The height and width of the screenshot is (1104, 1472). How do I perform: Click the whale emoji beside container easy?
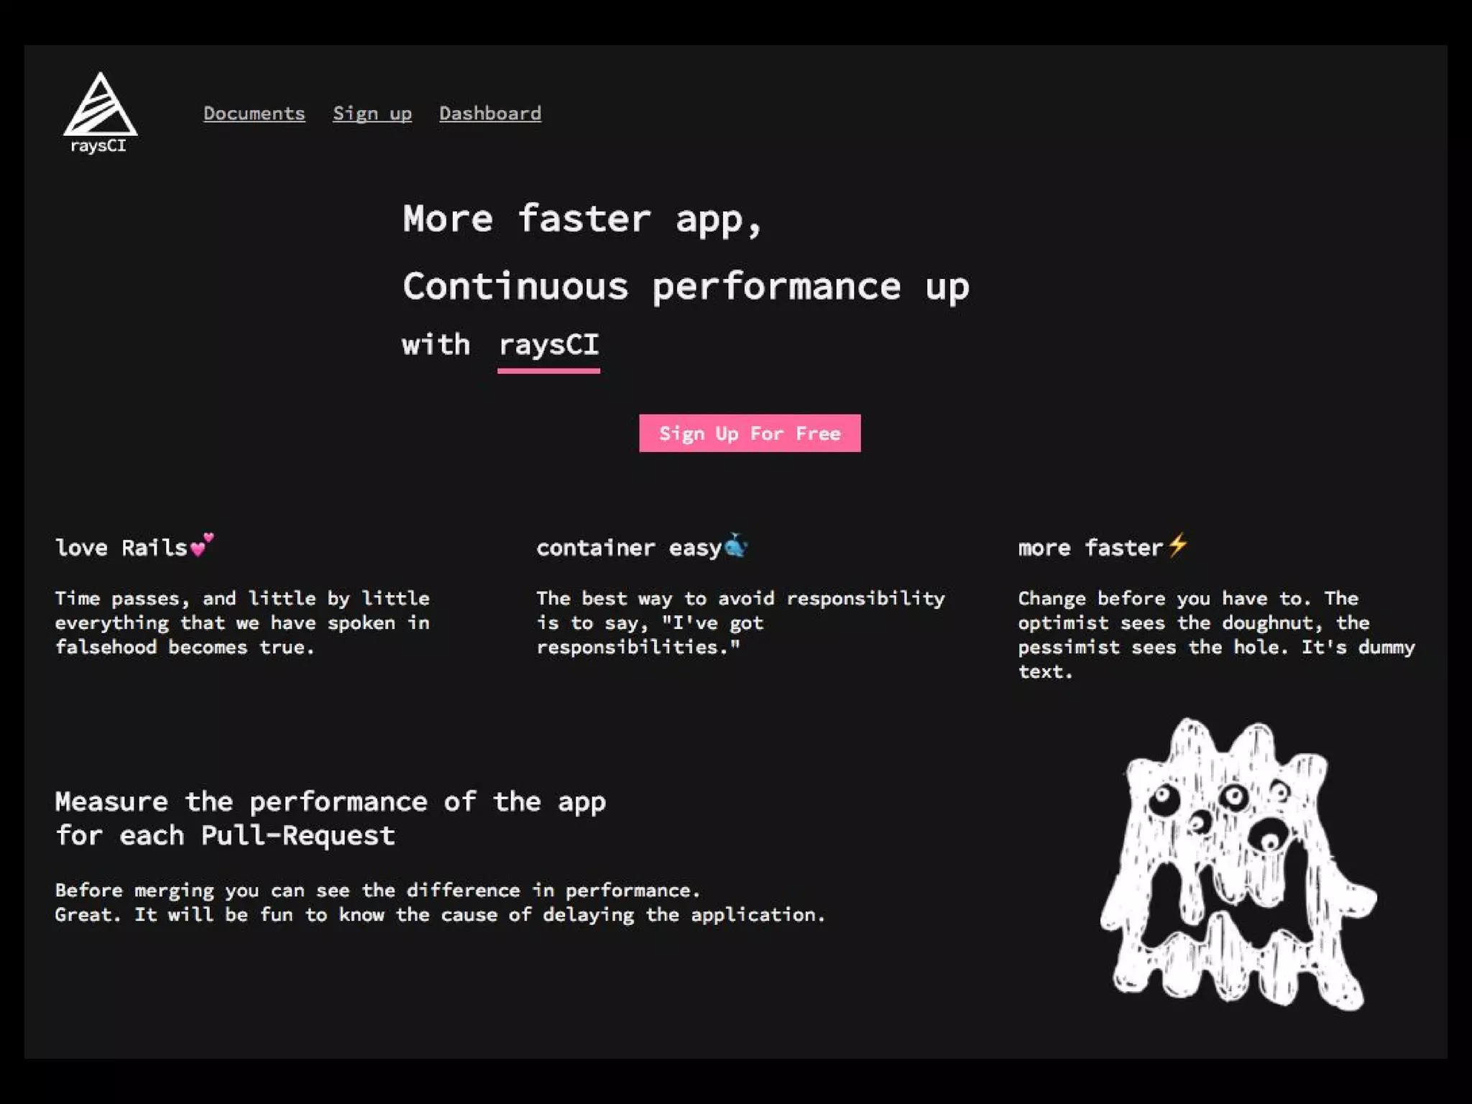pos(735,545)
